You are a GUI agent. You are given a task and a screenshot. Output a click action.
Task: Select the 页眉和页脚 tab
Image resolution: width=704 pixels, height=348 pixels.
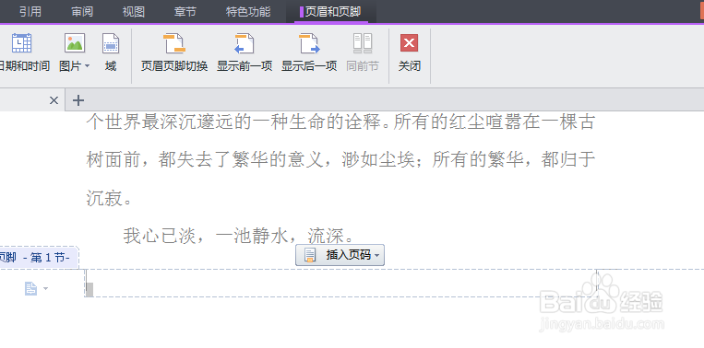point(331,12)
